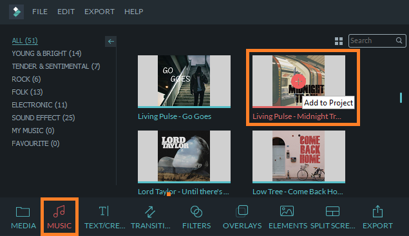The width and height of the screenshot is (409, 236).
Task: Open the FILE menu
Action: [40, 12]
